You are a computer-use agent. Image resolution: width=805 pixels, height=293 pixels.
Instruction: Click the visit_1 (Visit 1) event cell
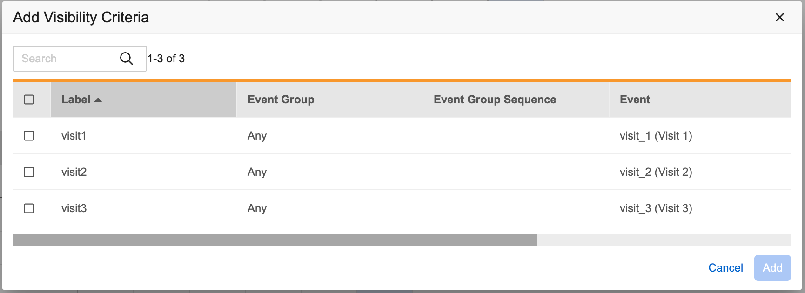pyautogui.click(x=656, y=136)
